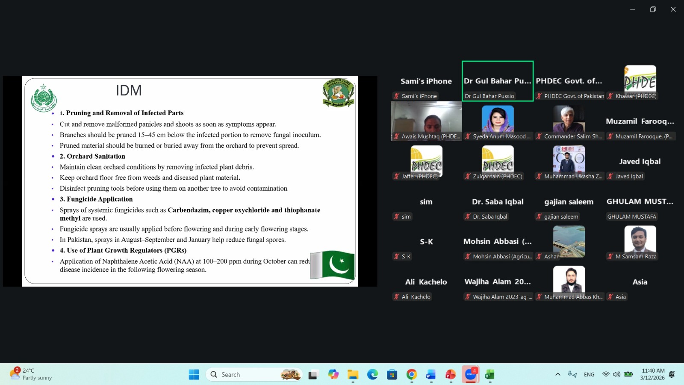Viewport: 684px width, 385px height.
Task: Open Google Chrome from the taskbar
Action: point(411,375)
